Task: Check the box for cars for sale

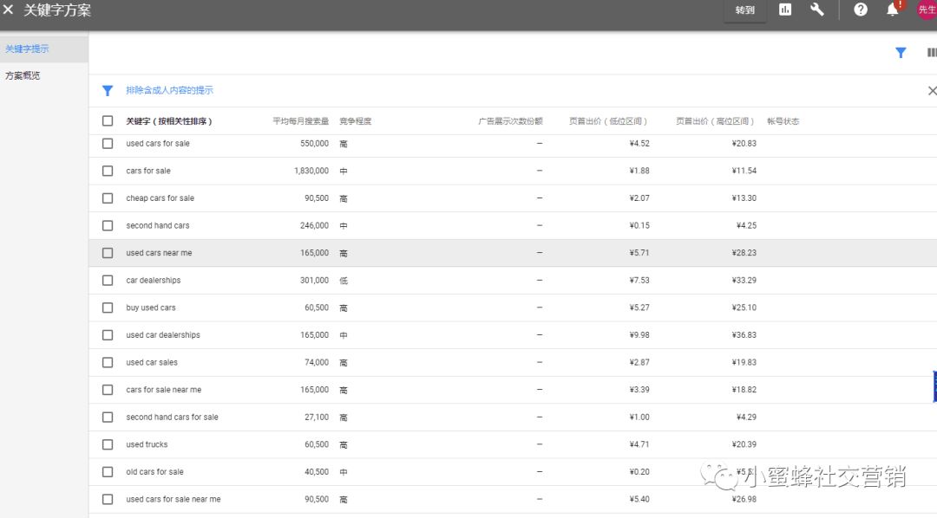Action: [108, 171]
